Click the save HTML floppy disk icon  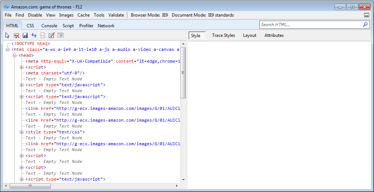[x=25, y=35]
